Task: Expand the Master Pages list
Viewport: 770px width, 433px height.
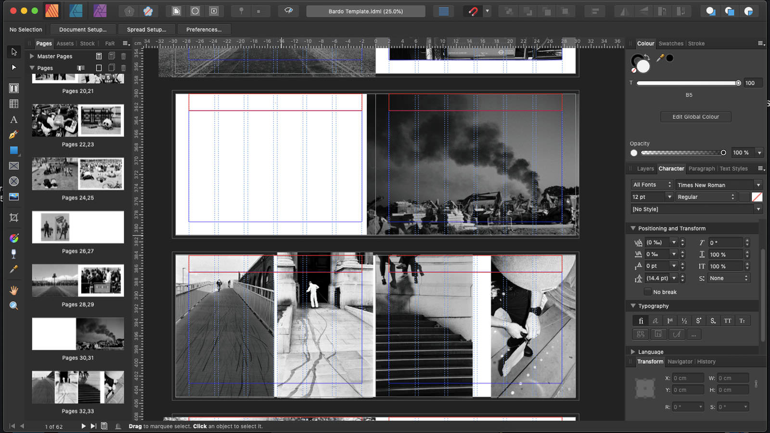Action: point(32,56)
